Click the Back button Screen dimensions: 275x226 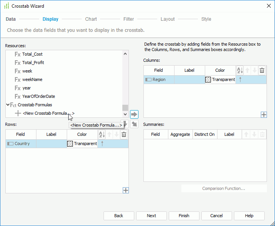(119, 216)
